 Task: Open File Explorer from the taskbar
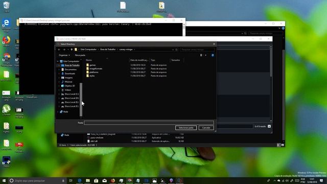tap(88, 180)
